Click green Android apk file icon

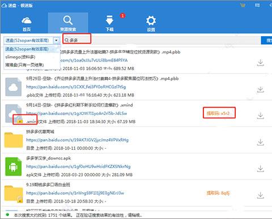[x=13, y=166]
